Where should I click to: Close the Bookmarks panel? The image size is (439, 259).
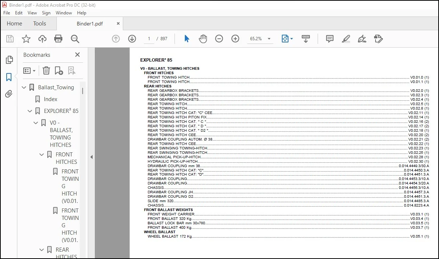click(x=77, y=55)
